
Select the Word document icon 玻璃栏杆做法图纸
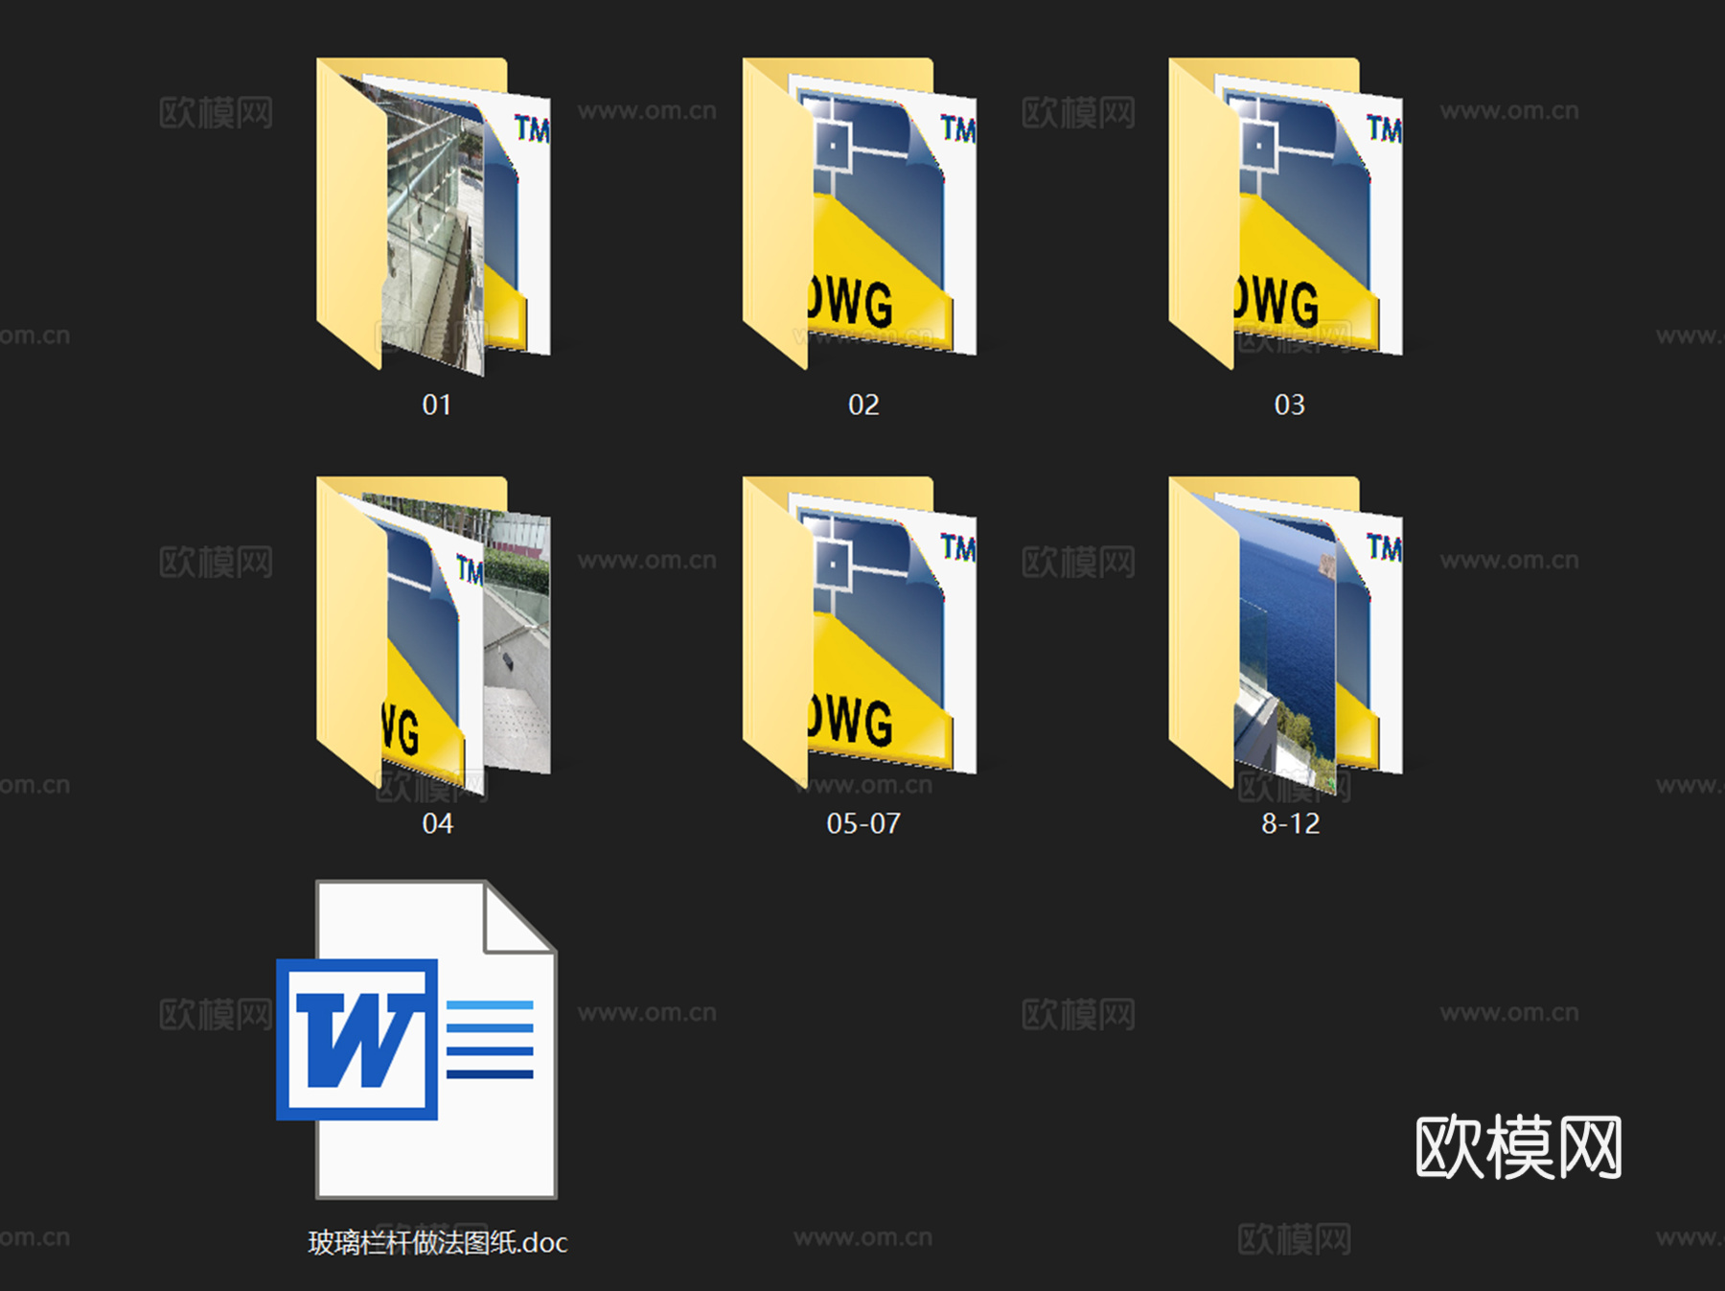[417, 1040]
